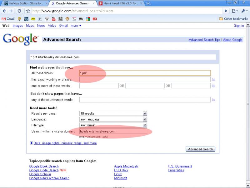This screenshot has width=250, height=188.
Task: Click the Go arrow beside the address bar
Action: coord(226,11)
